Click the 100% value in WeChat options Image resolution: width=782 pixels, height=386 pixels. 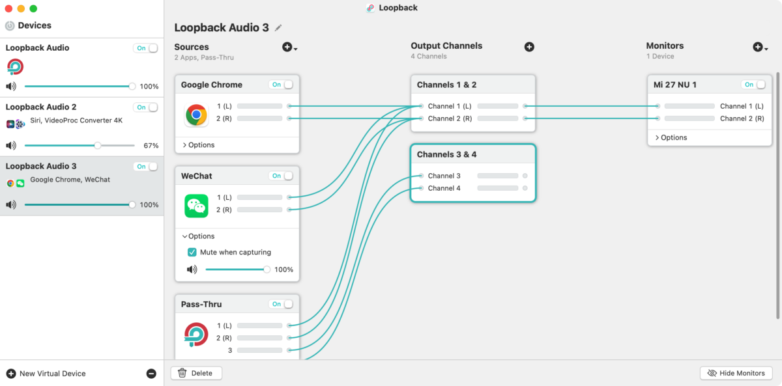coord(283,269)
